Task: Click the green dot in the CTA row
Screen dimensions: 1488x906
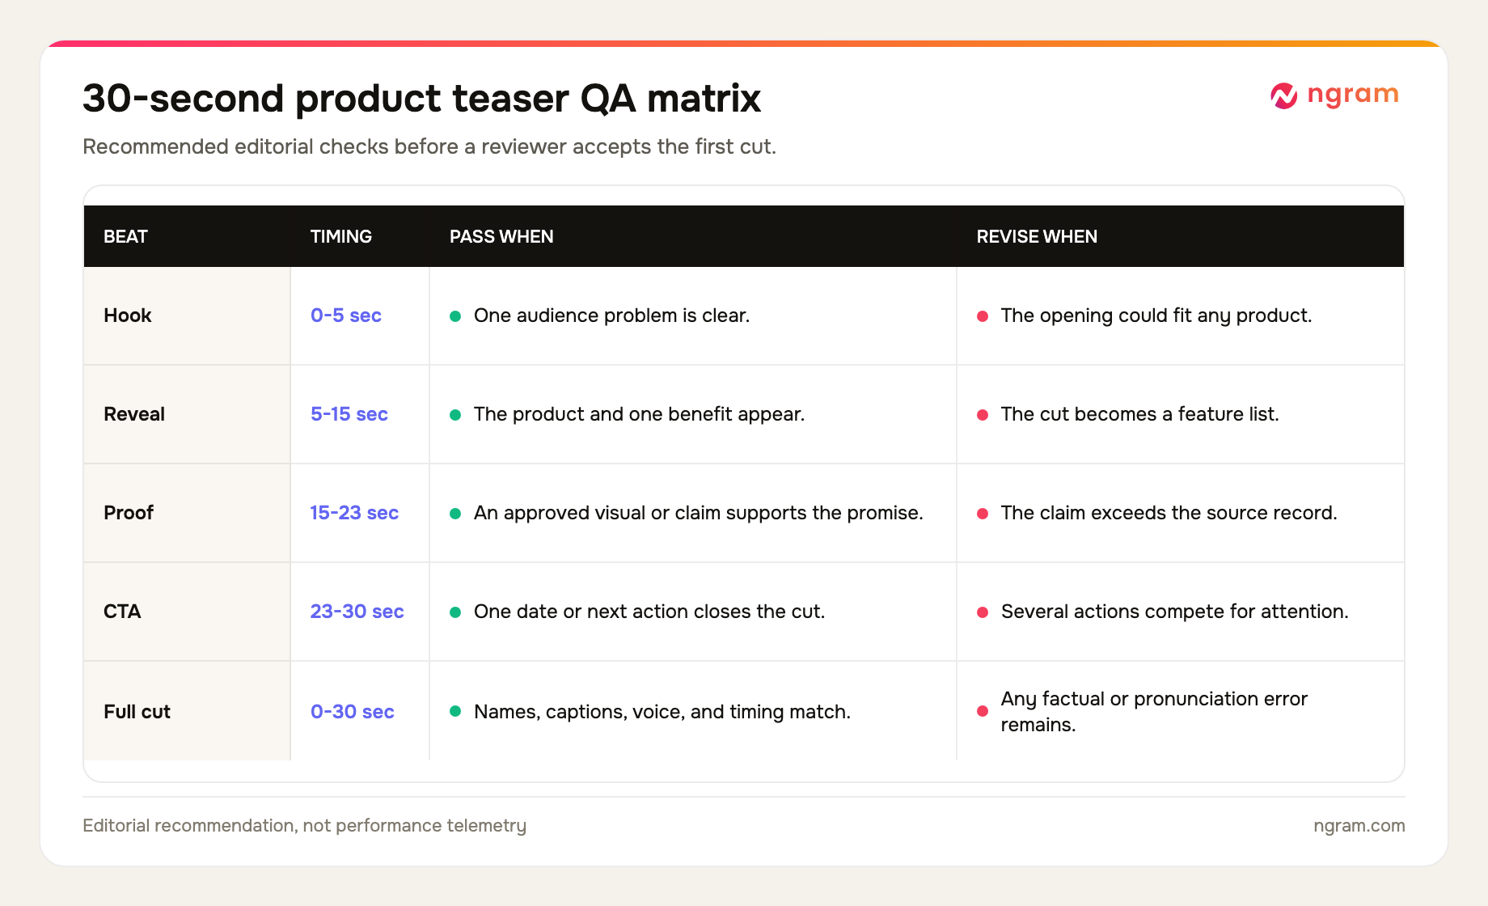Action: (x=455, y=612)
